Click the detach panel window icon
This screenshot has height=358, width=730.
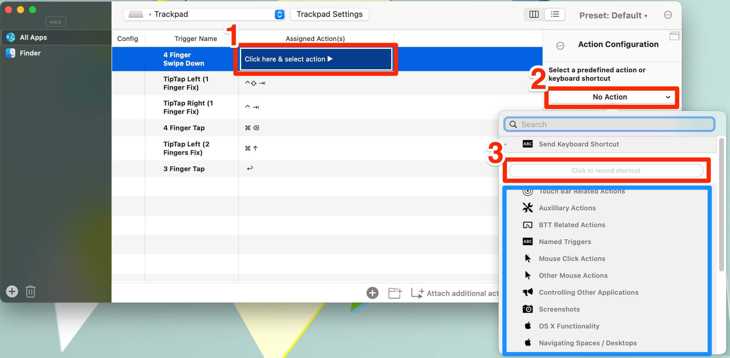(x=674, y=36)
